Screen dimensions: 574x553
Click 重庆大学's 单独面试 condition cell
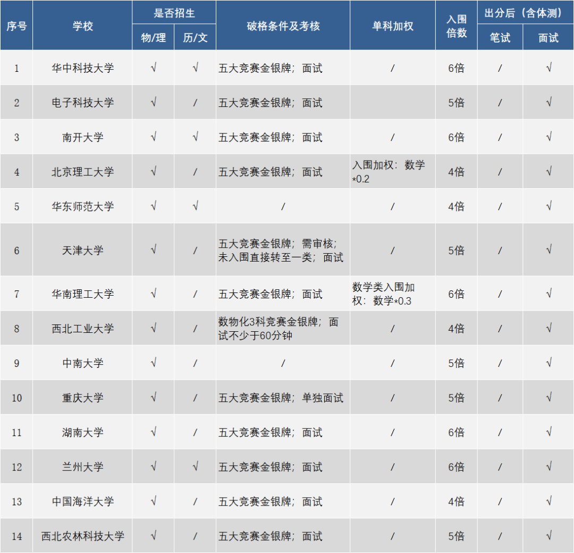(283, 397)
